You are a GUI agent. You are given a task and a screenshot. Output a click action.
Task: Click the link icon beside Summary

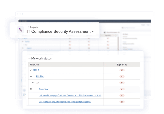coord(31,89)
